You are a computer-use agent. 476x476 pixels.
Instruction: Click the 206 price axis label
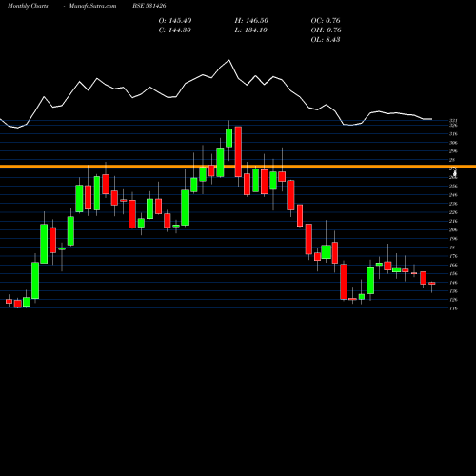point(453,229)
